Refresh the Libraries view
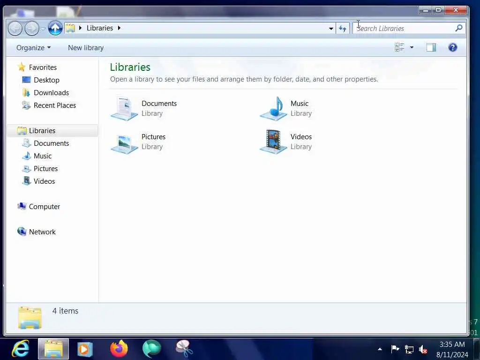 pos(343,29)
